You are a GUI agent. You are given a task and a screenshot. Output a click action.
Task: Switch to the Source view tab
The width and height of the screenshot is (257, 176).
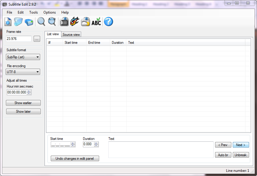click(71, 35)
